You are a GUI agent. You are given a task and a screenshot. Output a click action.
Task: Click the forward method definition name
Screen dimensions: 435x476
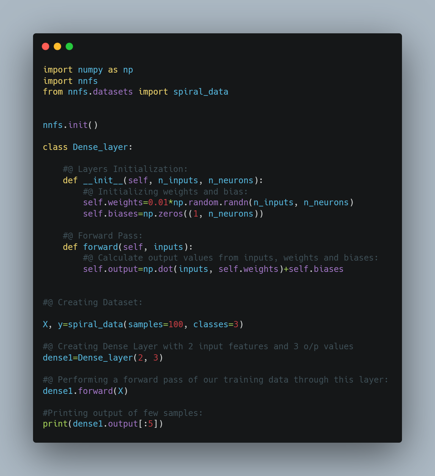101,247
